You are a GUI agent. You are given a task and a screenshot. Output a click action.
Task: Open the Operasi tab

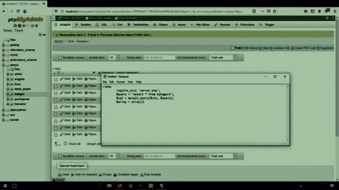point(222,25)
